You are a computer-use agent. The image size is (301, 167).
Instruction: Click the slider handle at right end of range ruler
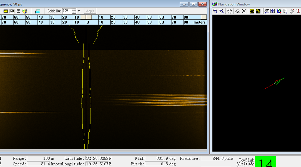[204, 17]
